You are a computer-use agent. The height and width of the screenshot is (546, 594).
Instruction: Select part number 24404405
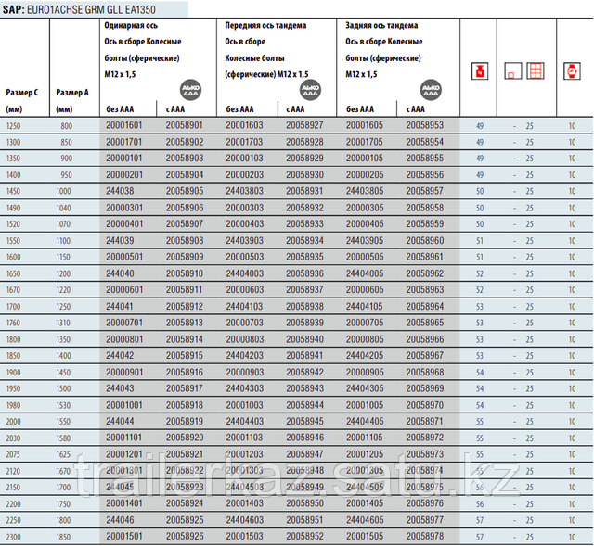[365, 422]
